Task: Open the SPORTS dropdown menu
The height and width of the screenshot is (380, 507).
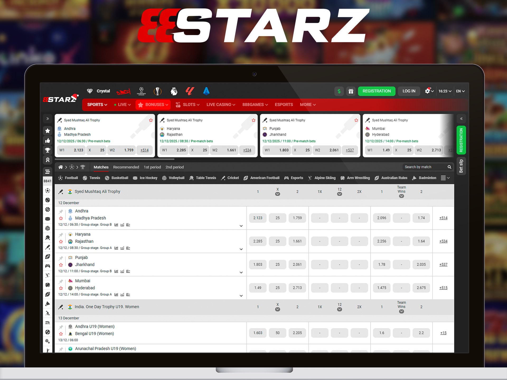Action: 97,104
